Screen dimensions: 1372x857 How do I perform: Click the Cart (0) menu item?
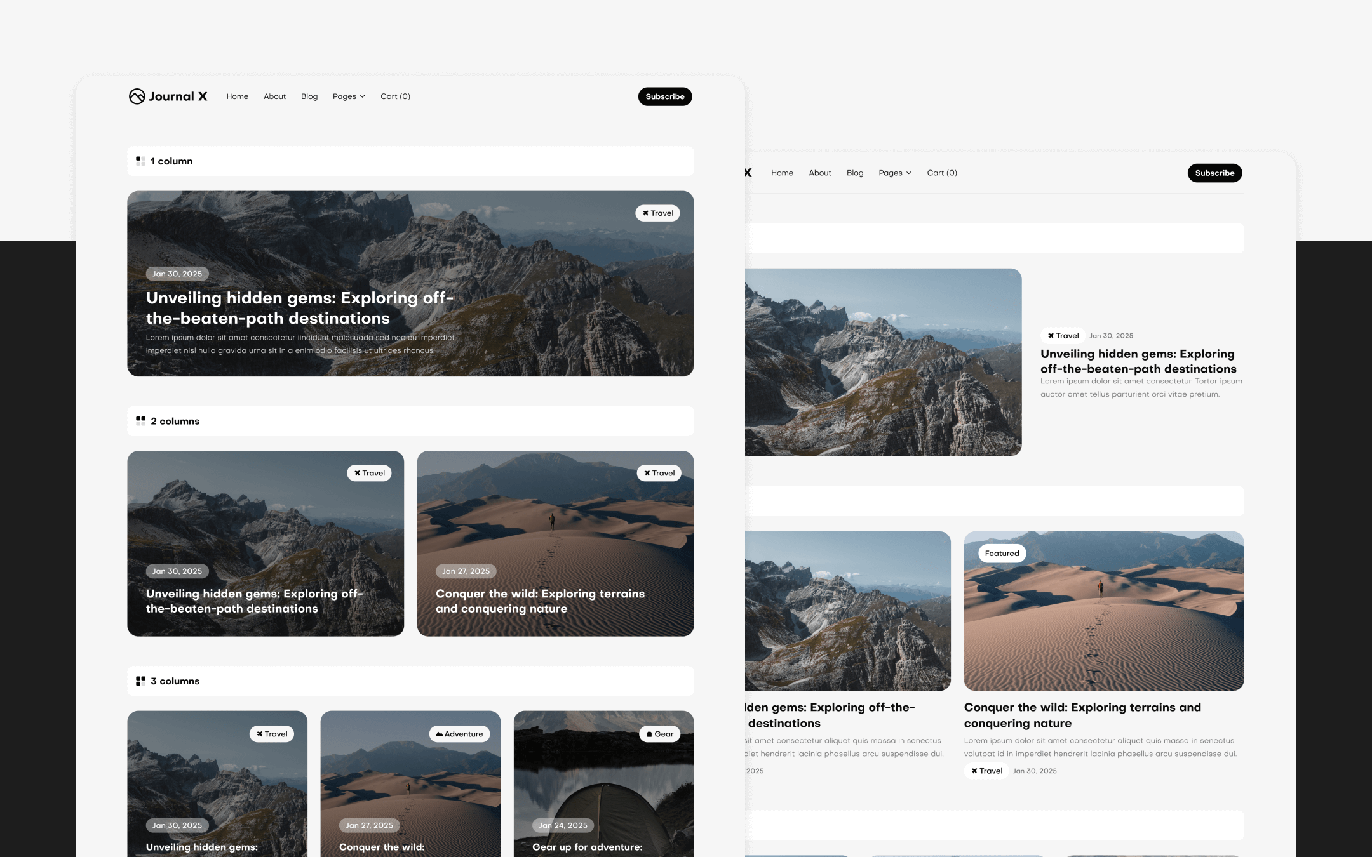(x=395, y=96)
